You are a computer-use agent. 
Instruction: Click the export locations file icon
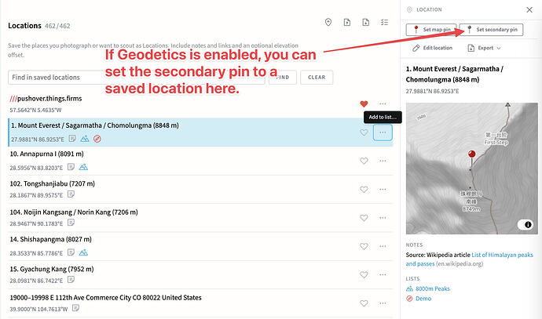click(x=366, y=23)
